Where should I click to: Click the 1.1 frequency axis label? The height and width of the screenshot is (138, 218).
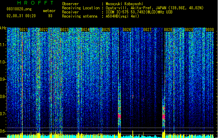(3, 45)
